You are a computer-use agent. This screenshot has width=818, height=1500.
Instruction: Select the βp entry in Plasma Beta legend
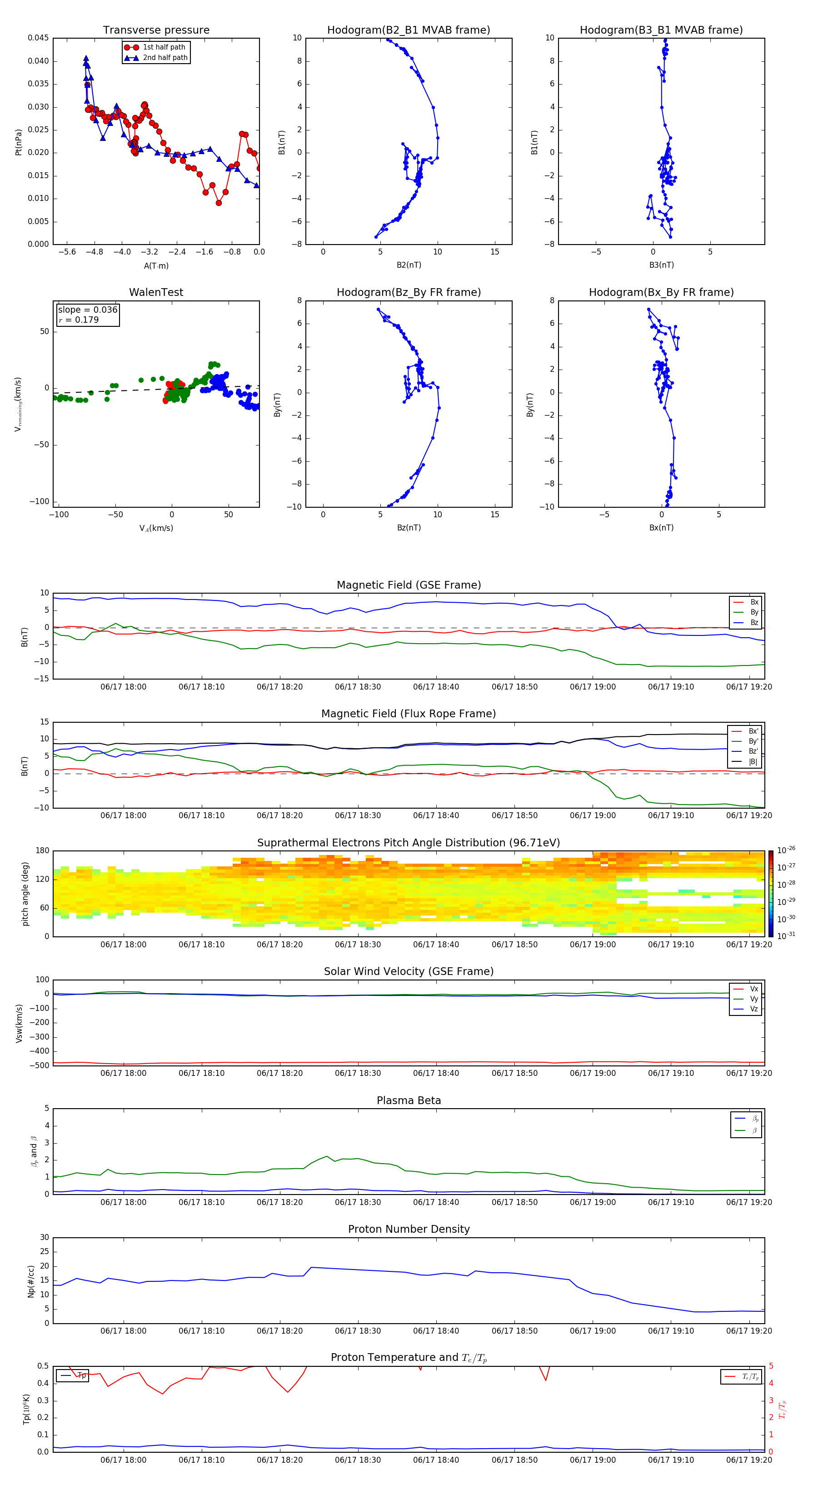(746, 1119)
